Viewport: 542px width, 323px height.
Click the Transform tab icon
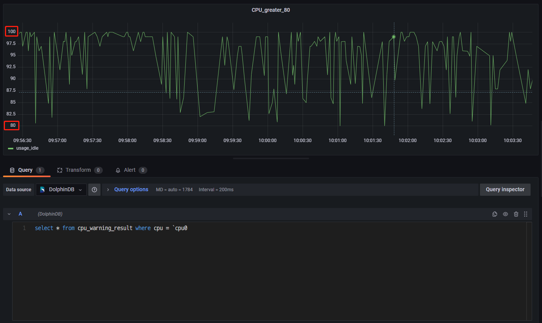click(x=60, y=170)
